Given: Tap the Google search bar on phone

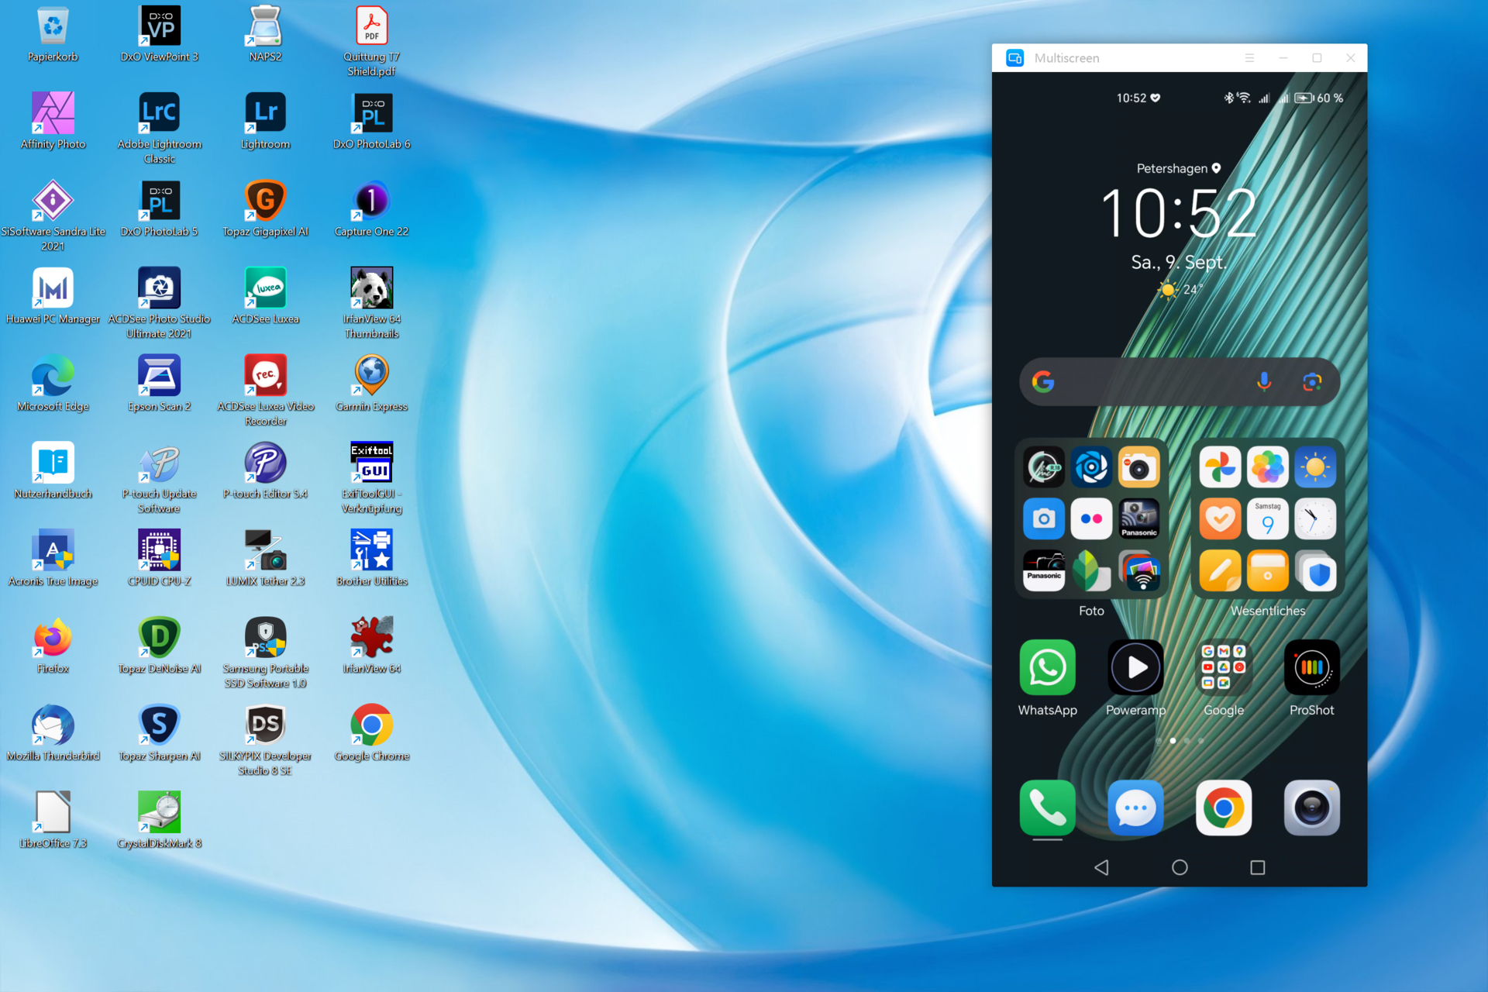Looking at the screenshot, I should (x=1179, y=381).
